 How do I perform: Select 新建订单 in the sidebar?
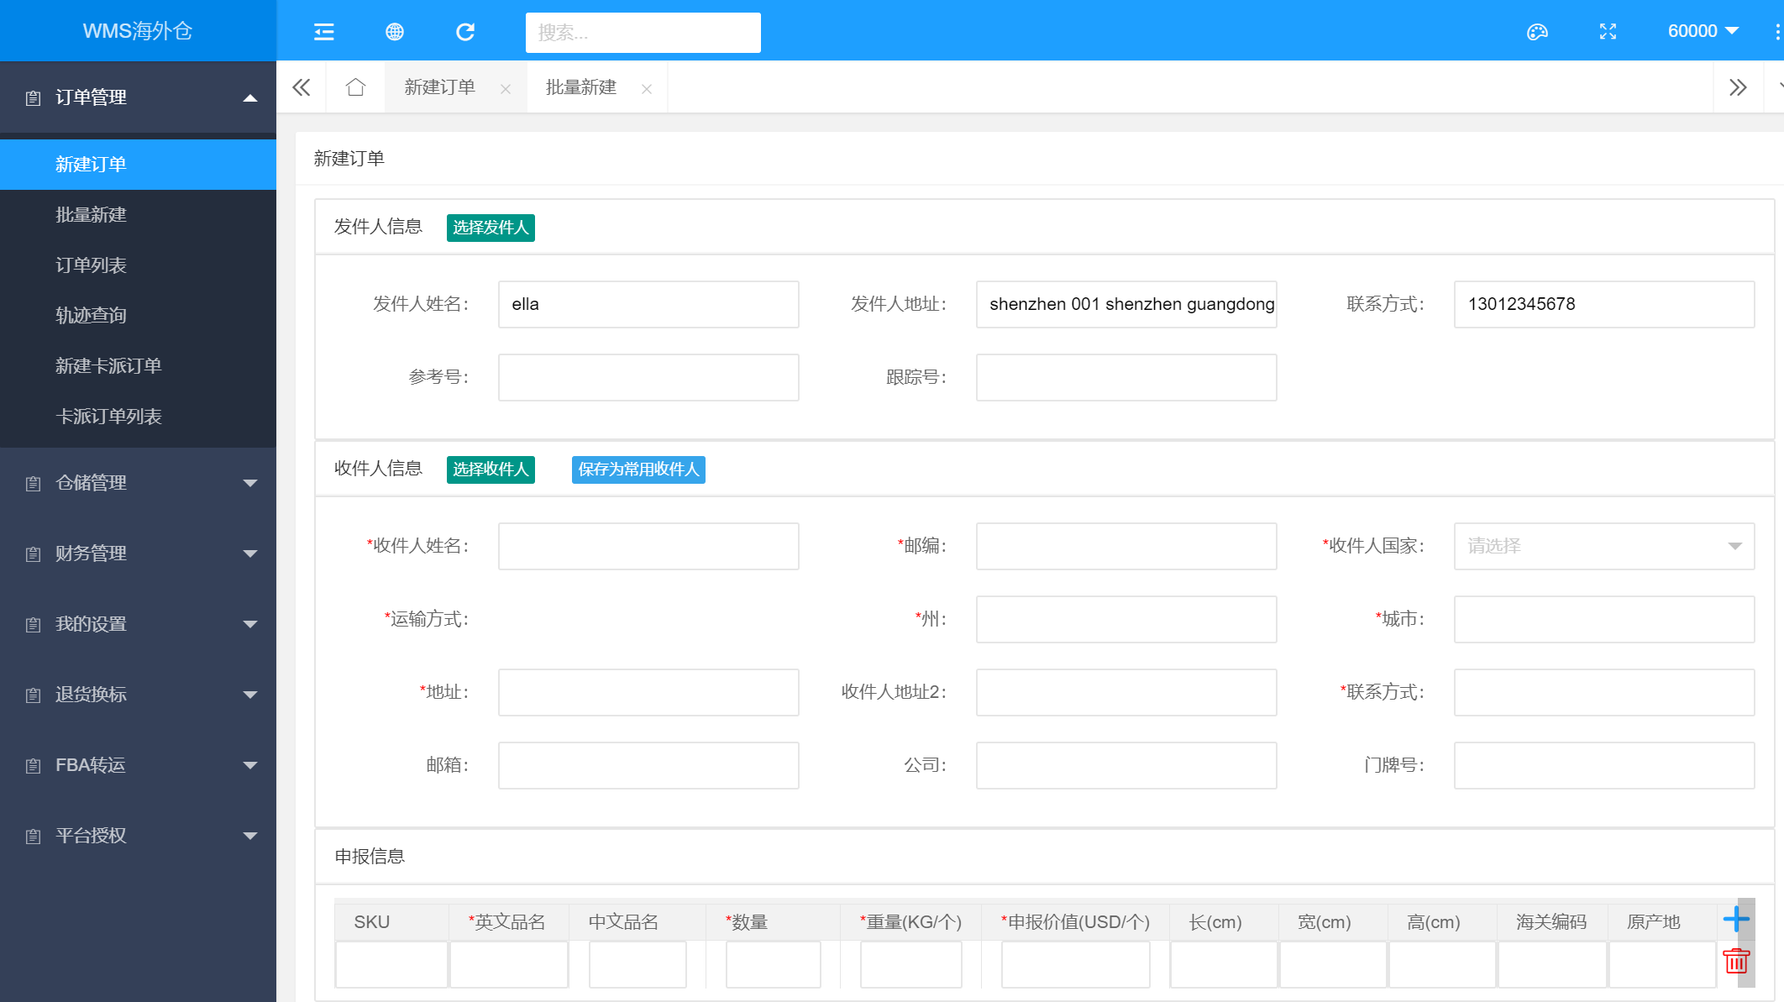(x=138, y=165)
